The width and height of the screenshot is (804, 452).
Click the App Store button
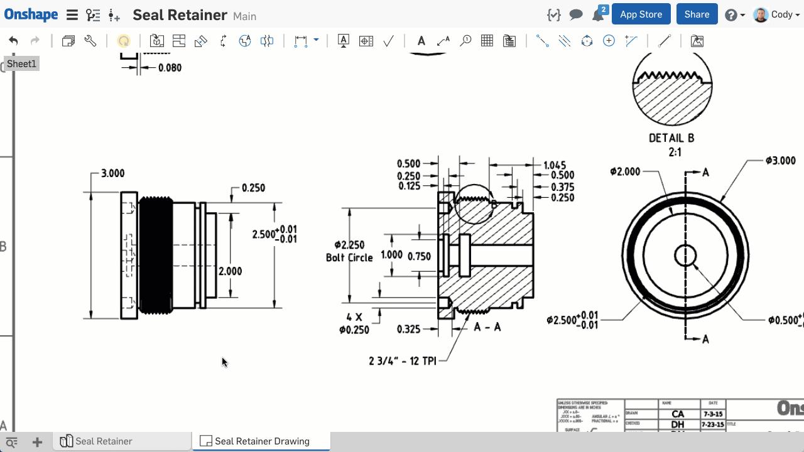coord(641,14)
